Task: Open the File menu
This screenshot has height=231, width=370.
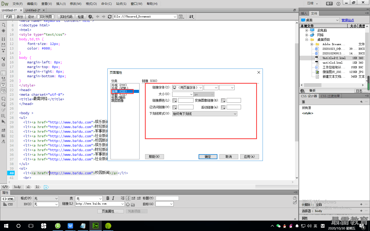Action: pos(17,4)
